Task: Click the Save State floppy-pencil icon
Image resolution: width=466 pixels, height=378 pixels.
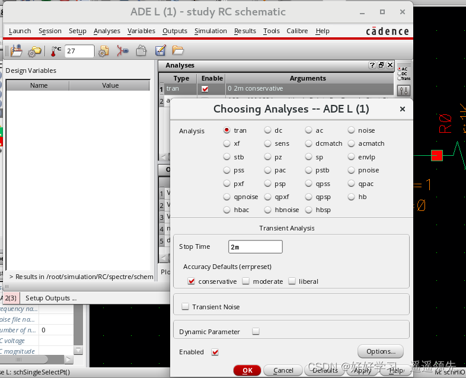Action: (160, 51)
